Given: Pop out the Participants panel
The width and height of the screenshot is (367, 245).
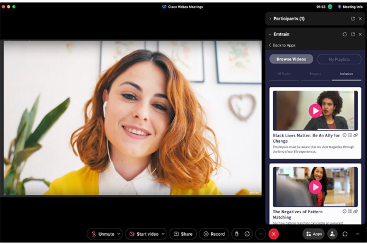Looking at the screenshot, I should point(353,19).
